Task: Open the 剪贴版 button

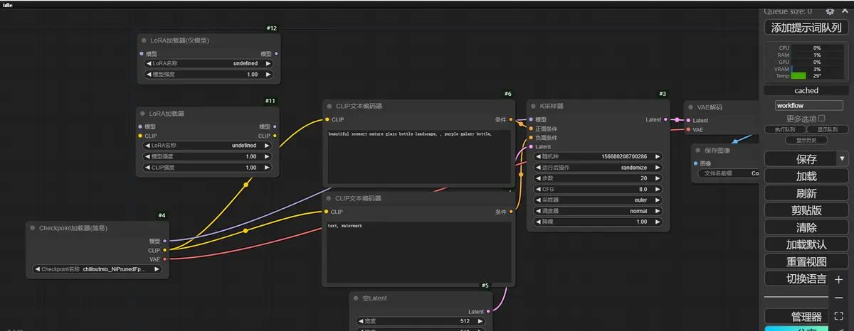Action: pos(806,210)
